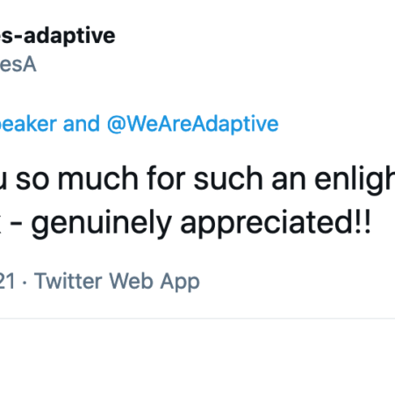Screen dimensions: 395x395
Task: Click the horizontal divider under the tweet
Action: tap(197, 318)
